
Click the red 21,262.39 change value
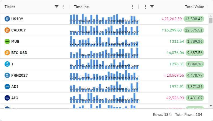point(172,19)
